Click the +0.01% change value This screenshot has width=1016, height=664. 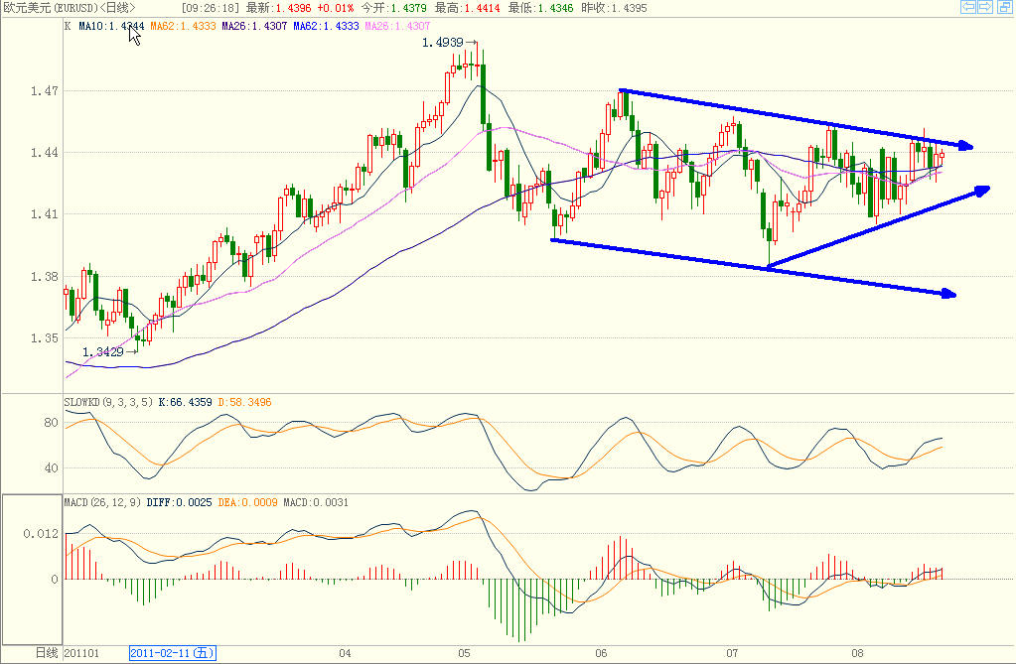(x=336, y=8)
